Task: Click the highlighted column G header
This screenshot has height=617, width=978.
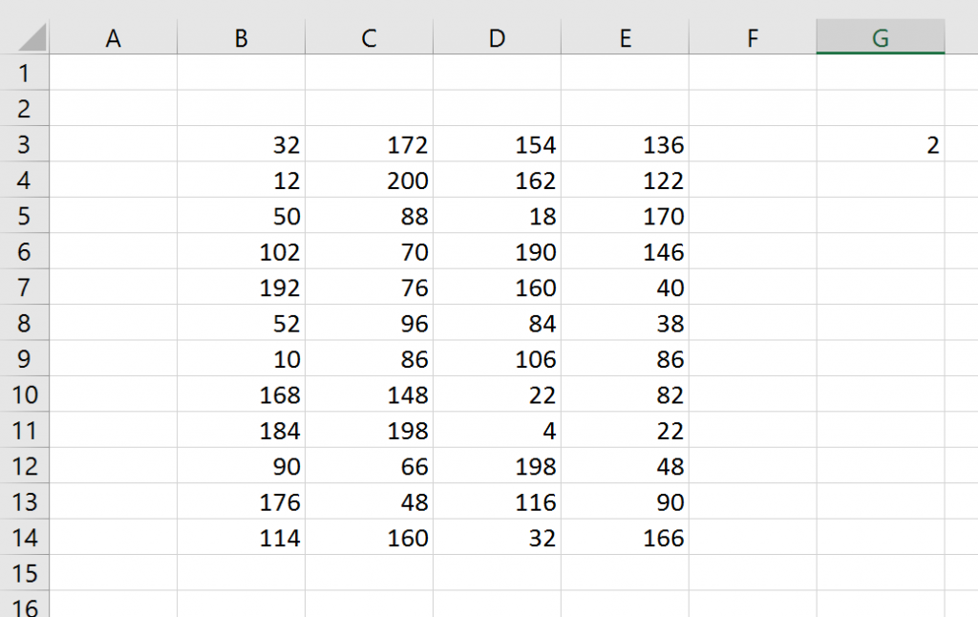Action: [x=881, y=38]
